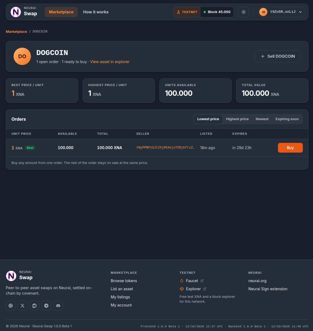The height and width of the screenshot is (331, 313).
Task: Click the 100.000 XNA total cell
Action: [109, 148]
